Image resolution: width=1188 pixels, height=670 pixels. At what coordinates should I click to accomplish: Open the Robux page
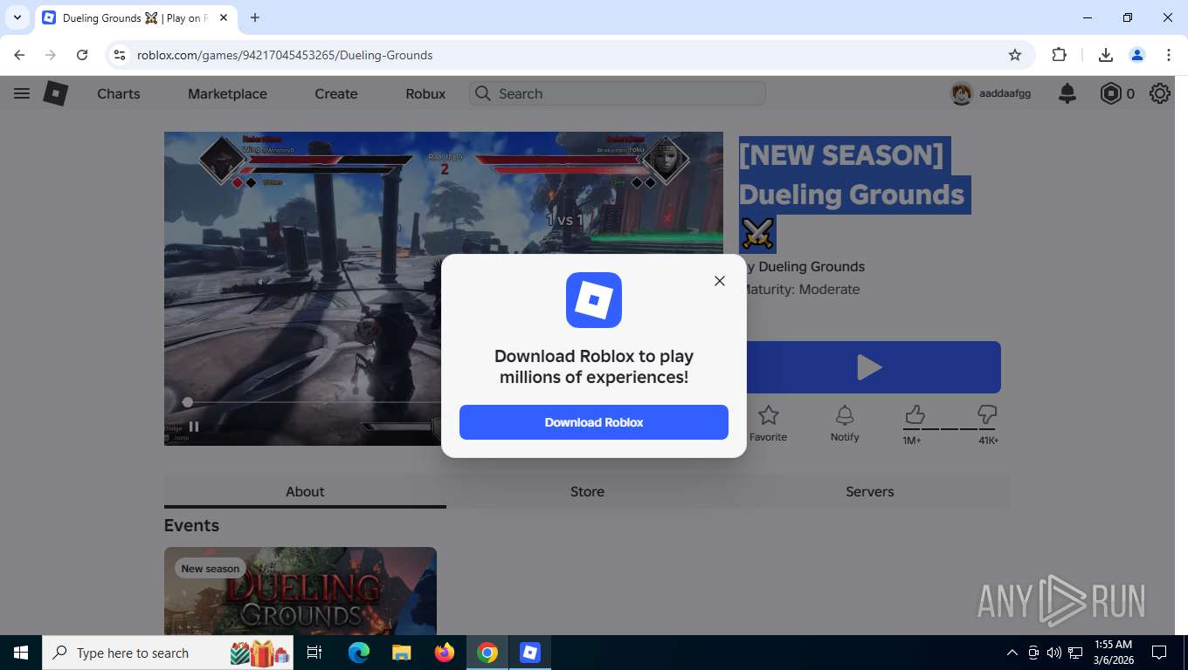pyautogui.click(x=425, y=93)
